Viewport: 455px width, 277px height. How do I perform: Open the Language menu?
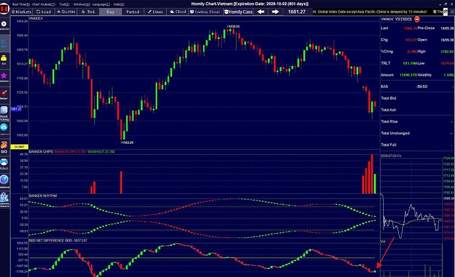(101, 5)
